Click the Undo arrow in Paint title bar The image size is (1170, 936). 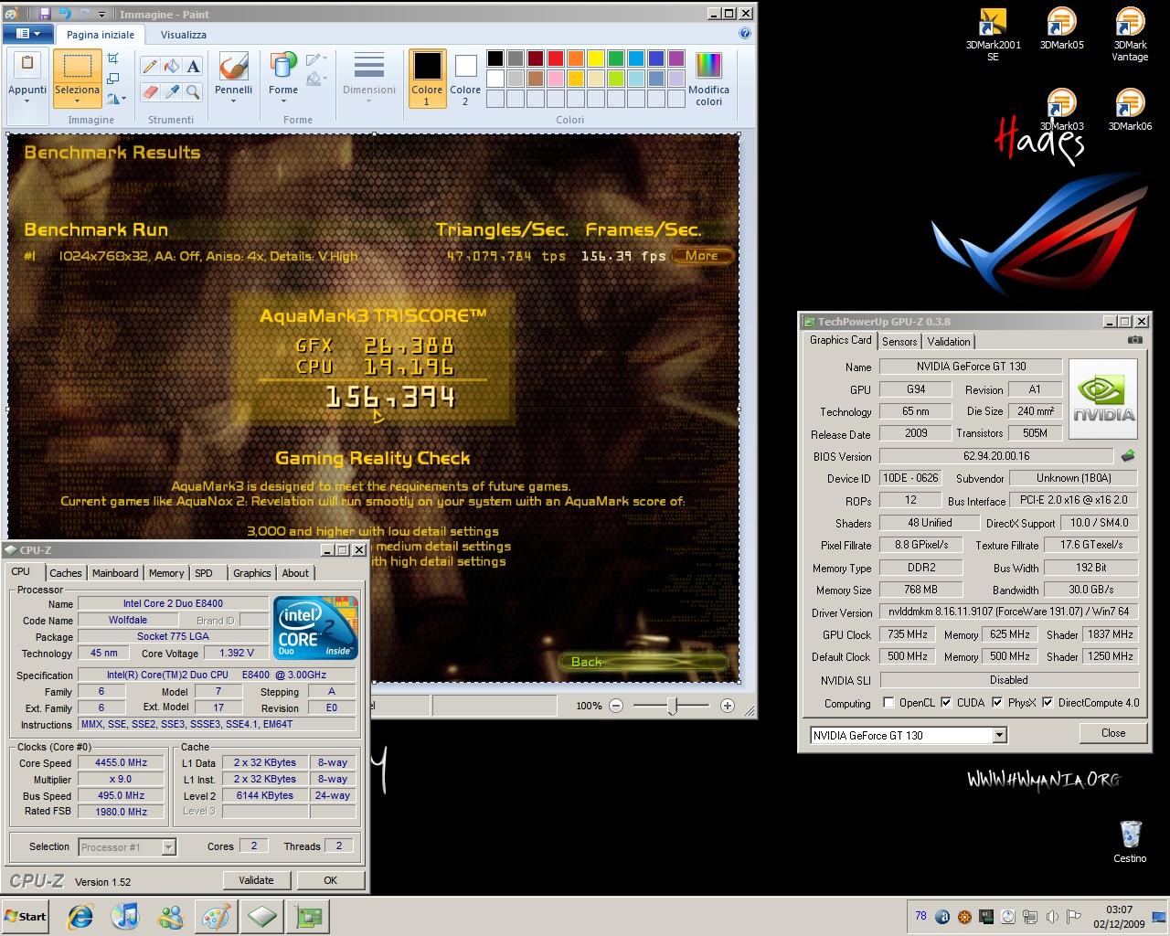(x=64, y=14)
